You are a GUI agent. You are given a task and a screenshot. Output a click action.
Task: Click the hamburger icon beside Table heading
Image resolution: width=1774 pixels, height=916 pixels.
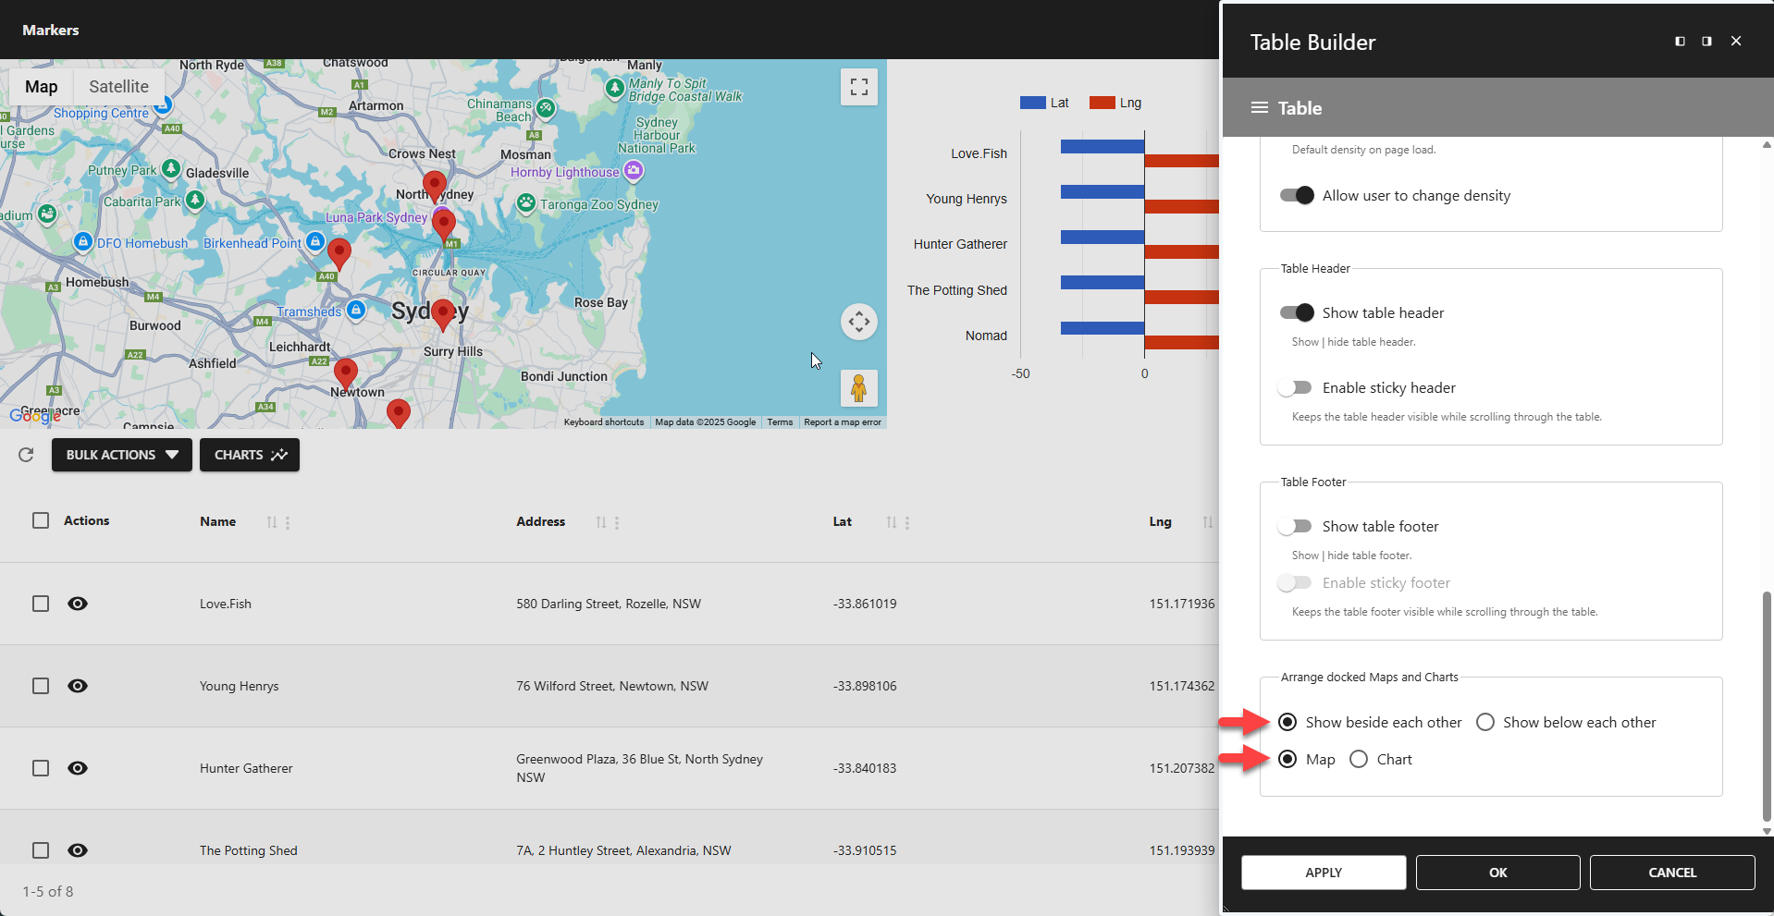[1260, 107]
